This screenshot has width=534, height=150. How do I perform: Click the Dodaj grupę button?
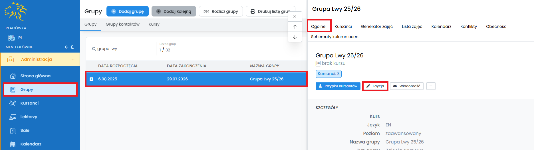tap(127, 11)
